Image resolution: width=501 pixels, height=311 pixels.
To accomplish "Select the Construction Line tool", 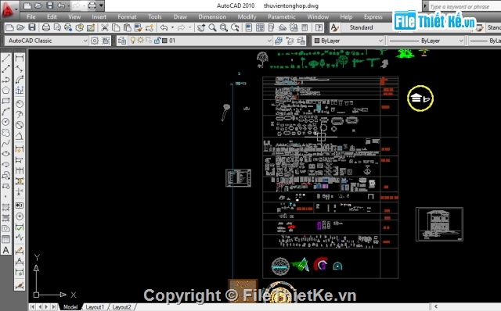I will pos(5,69).
